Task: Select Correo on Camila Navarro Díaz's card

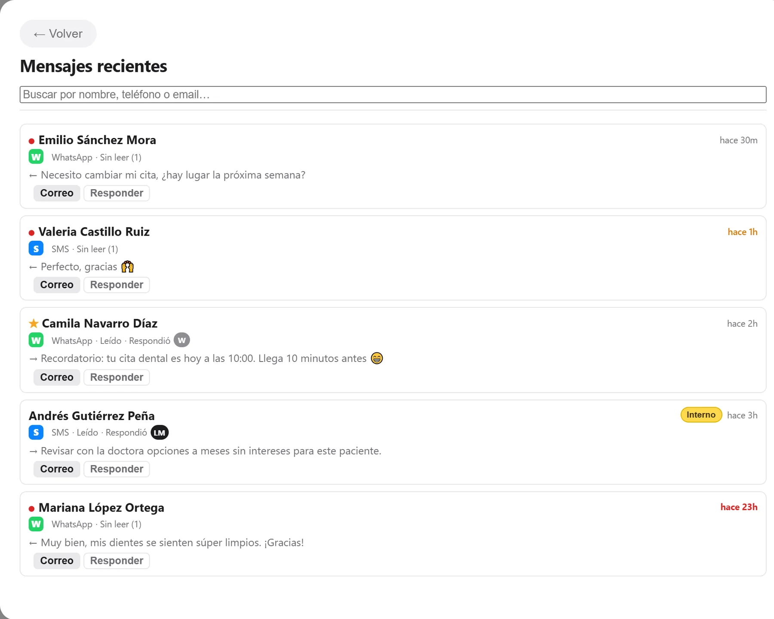Action: [x=57, y=377]
